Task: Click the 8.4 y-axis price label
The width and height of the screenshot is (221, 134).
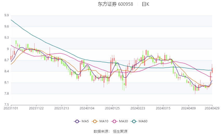Action: pos(6,71)
